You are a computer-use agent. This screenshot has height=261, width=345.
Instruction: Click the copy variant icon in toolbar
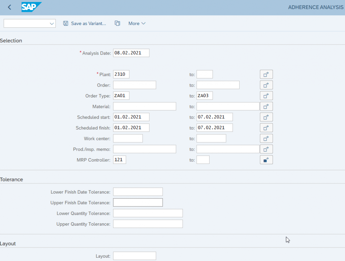coord(117,23)
